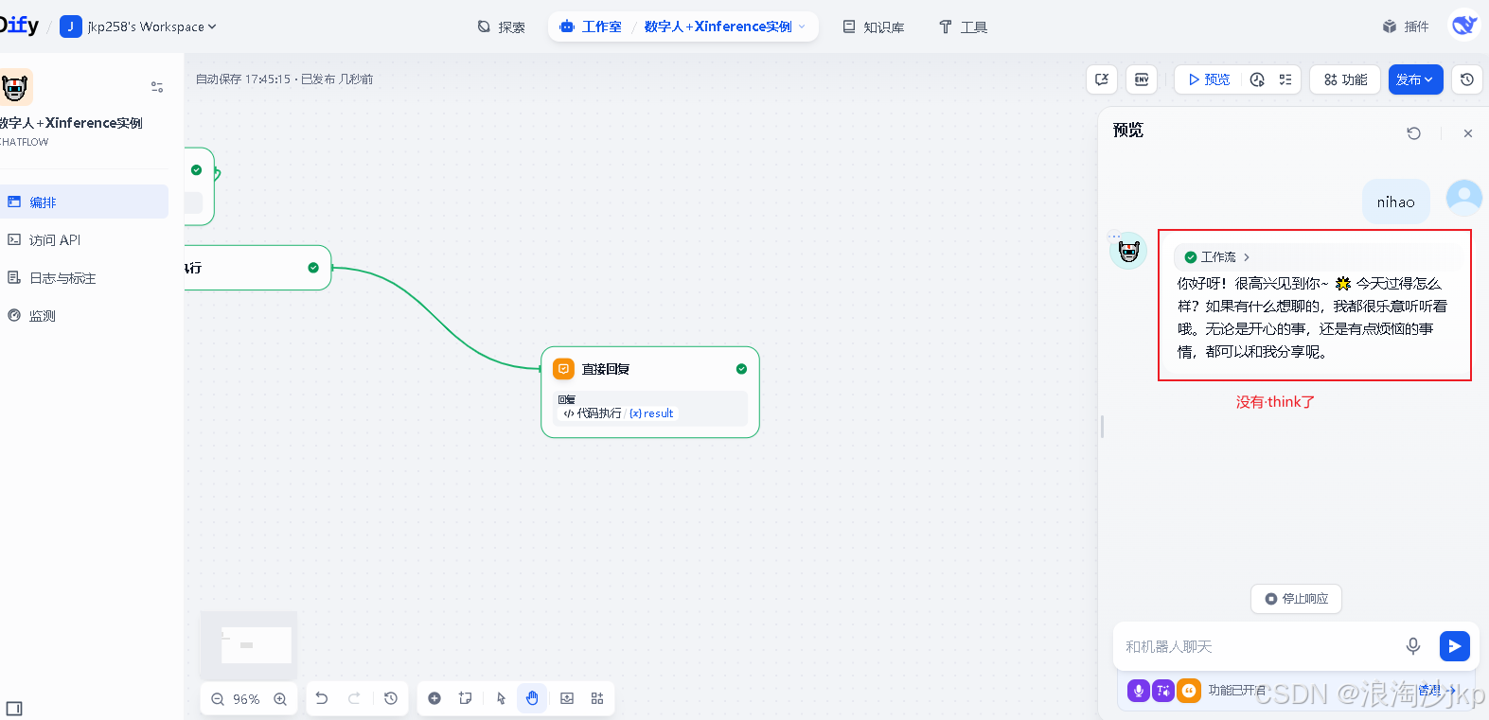Click the Dify logo
This screenshot has width=1489, height=720.
click(19, 26)
